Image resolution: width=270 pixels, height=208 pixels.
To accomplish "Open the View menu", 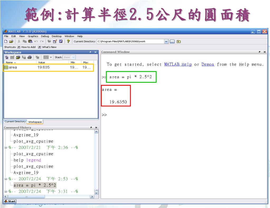I will coord(22,36).
